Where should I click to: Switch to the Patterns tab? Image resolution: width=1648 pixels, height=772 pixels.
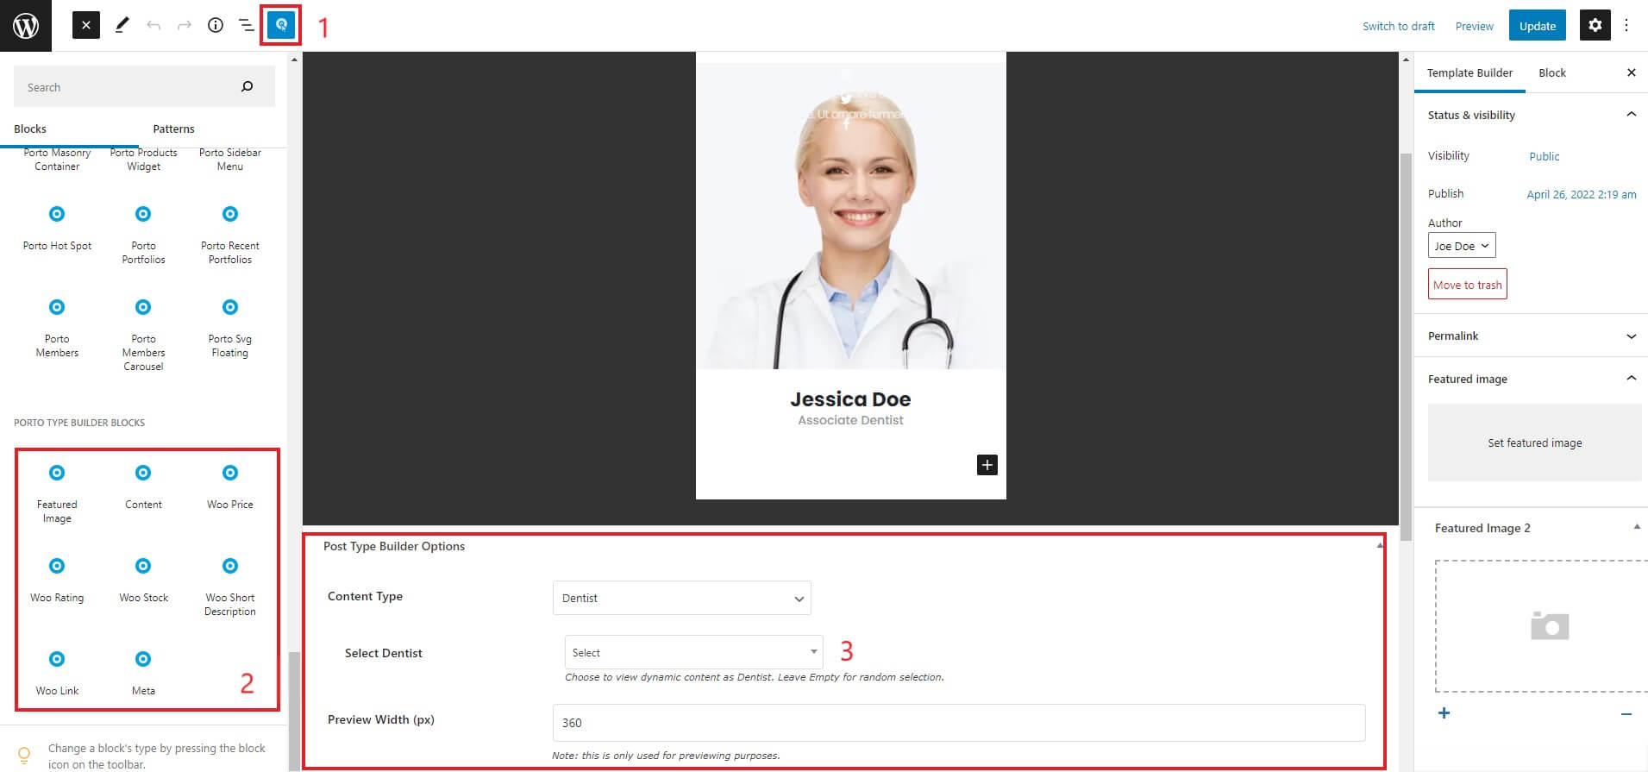[x=173, y=129]
